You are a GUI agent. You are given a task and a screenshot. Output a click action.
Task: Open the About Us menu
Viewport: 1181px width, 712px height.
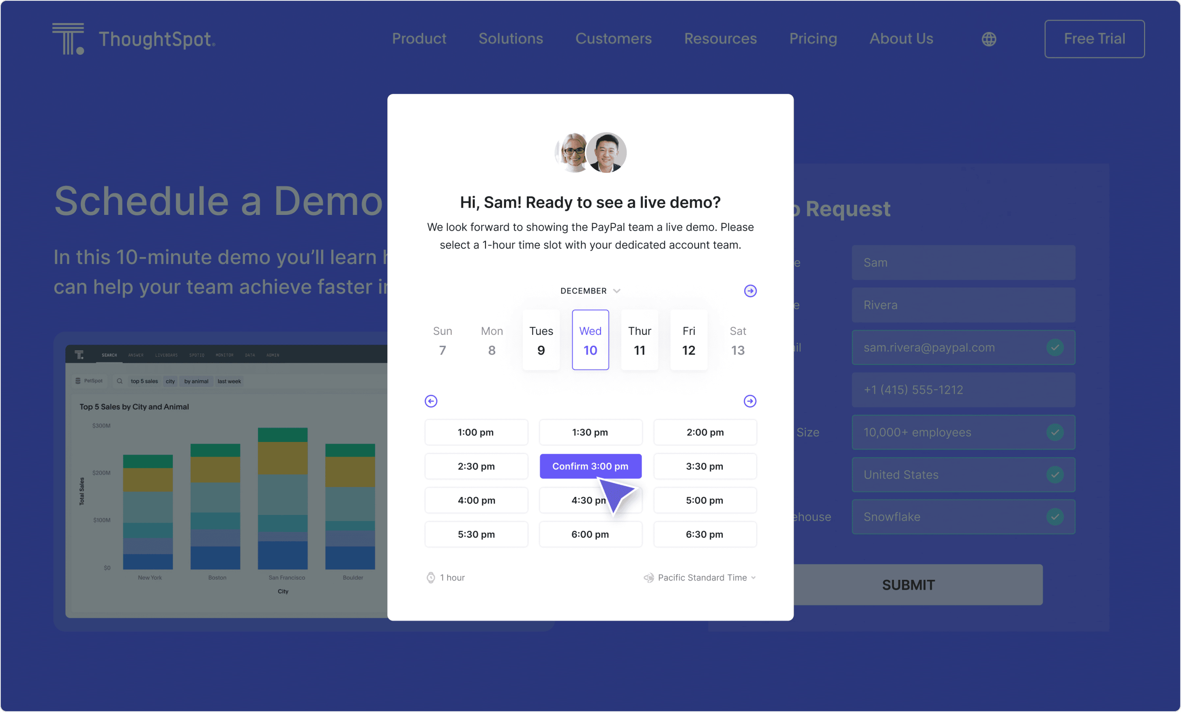click(901, 39)
